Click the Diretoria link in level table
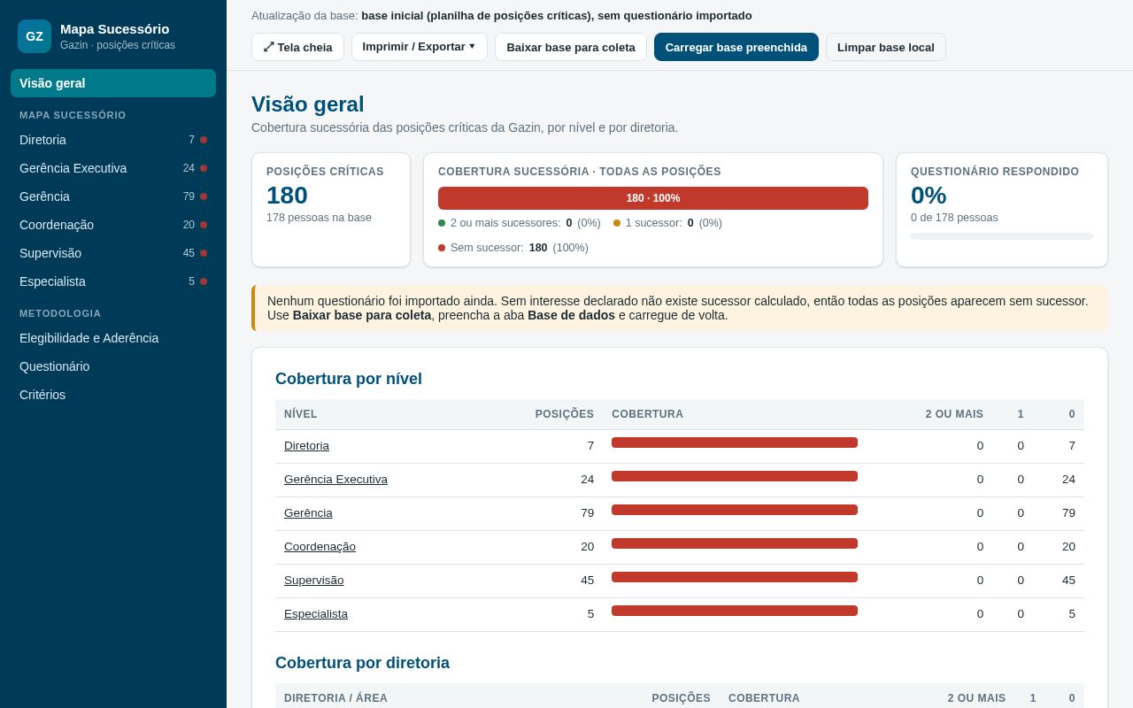 (x=306, y=446)
